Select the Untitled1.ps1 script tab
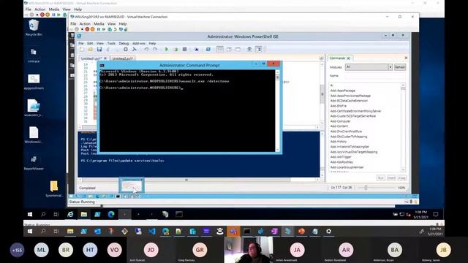The image size is (468, 263). (x=91, y=58)
